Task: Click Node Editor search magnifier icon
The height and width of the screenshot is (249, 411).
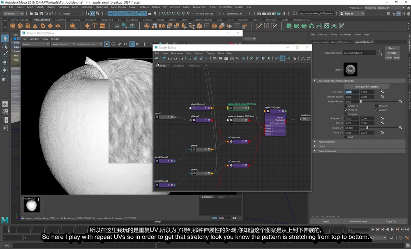Action: point(238,58)
